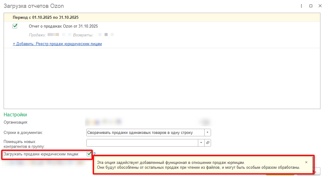Click the question mark help icon
Screen dimensions: 325x176
[95, 154]
